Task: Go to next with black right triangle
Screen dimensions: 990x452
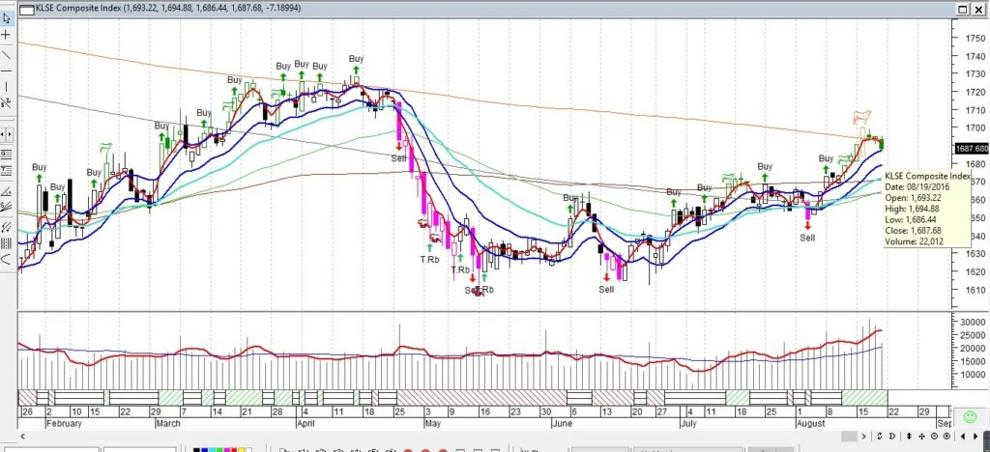Action: pyautogui.click(x=976, y=437)
